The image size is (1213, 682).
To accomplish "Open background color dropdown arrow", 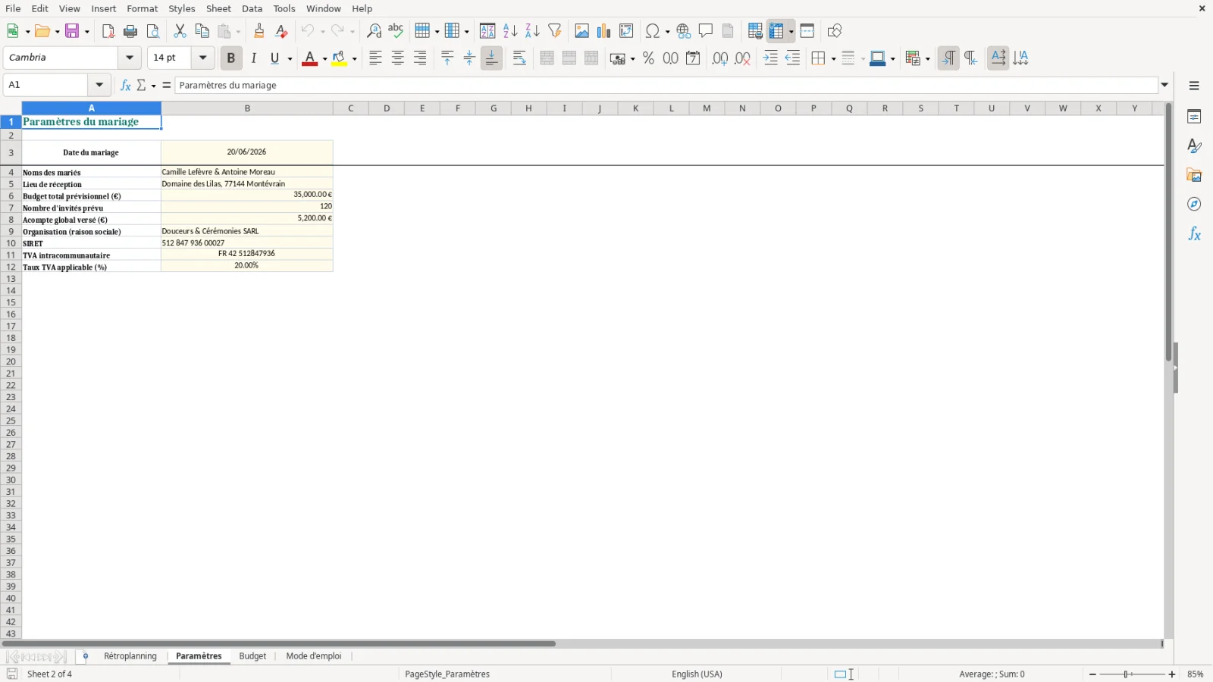I will click(x=354, y=59).
